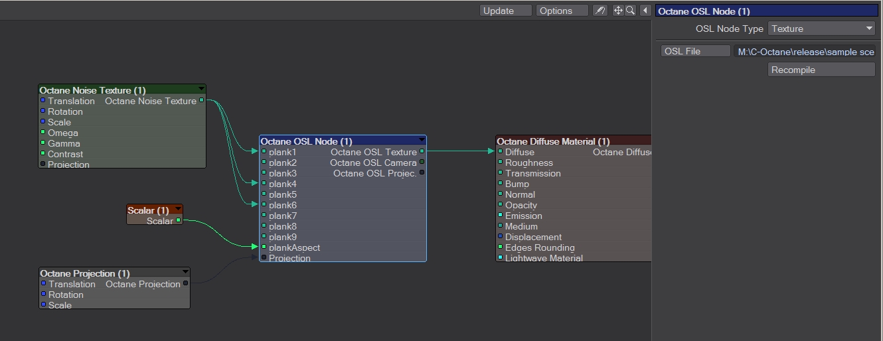The image size is (883, 341).
Task: Click the Octane Noise Texture output port
Action: point(202,101)
